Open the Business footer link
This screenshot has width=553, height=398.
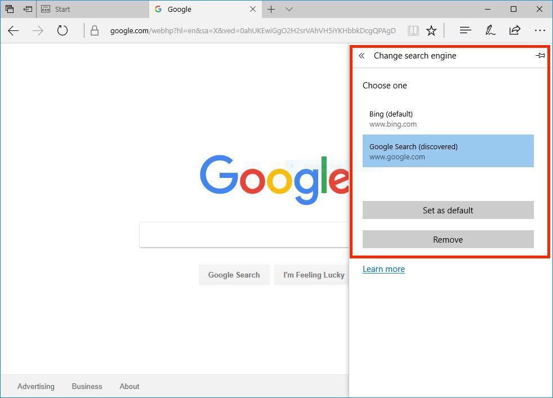(x=87, y=386)
